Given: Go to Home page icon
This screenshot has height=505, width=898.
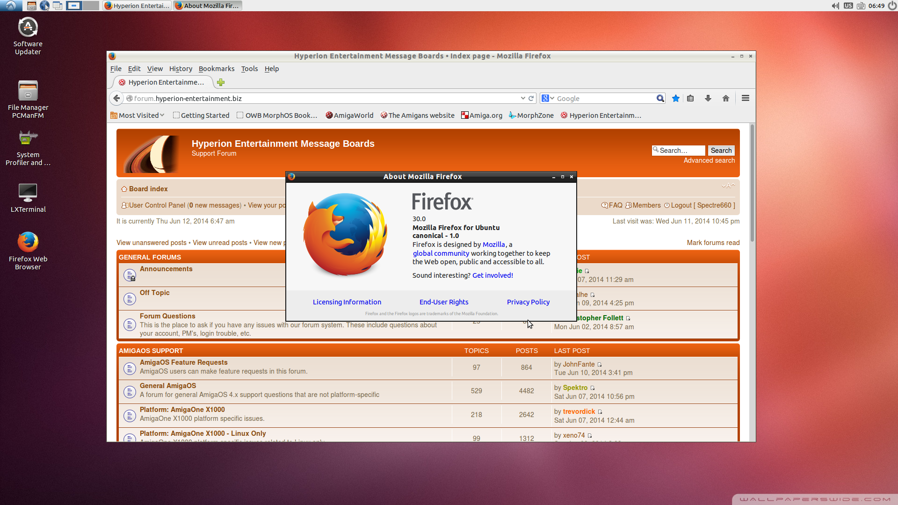Looking at the screenshot, I should [725, 98].
